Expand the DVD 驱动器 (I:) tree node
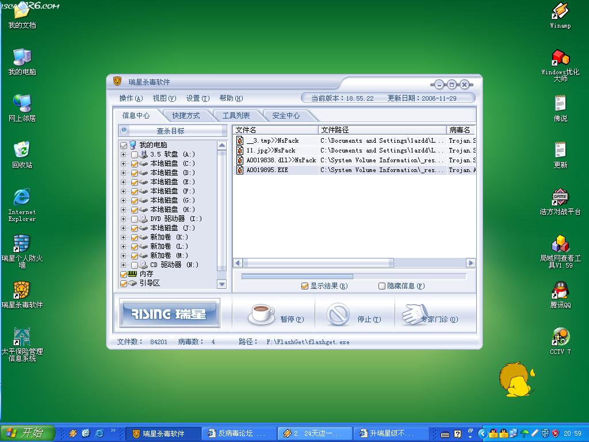 point(123,219)
